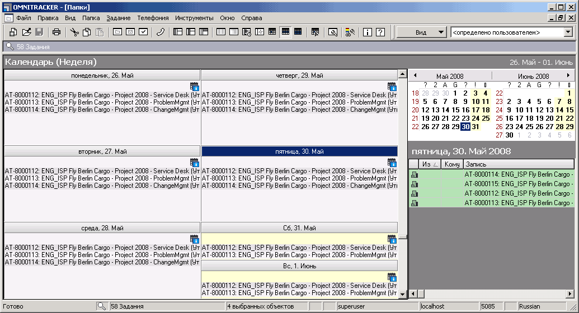Click the Save diskette toolbar icon
Screen dimensions: 579x313
pyautogui.click(x=39, y=32)
